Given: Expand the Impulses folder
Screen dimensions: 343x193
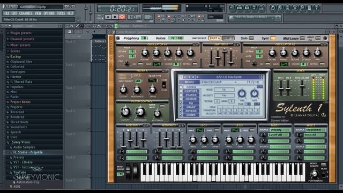Looking at the screenshot, I should 17,87.
